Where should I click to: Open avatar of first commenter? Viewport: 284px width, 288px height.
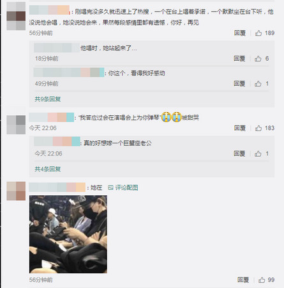point(16,16)
